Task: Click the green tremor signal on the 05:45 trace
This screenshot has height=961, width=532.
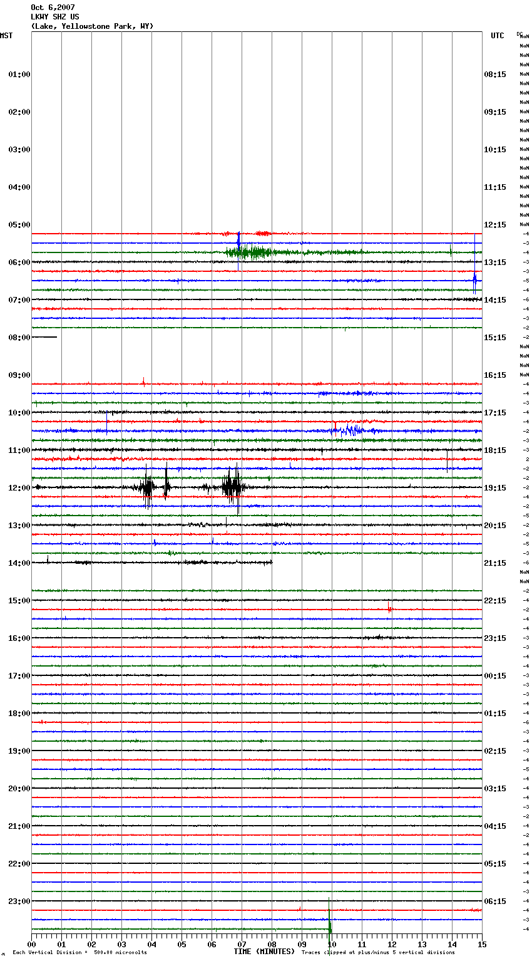Action: (250, 252)
